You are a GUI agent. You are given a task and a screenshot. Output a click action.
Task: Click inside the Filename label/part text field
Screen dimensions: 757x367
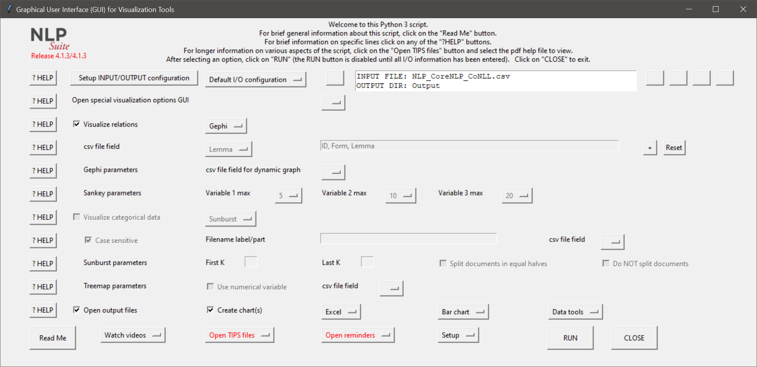pos(408,238)
